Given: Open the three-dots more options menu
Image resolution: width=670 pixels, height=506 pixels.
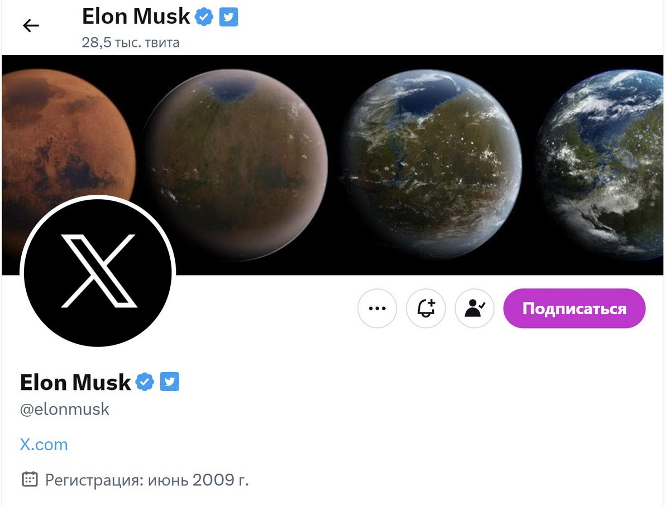Looking at the screenshot, I should (x=377, y=308).
